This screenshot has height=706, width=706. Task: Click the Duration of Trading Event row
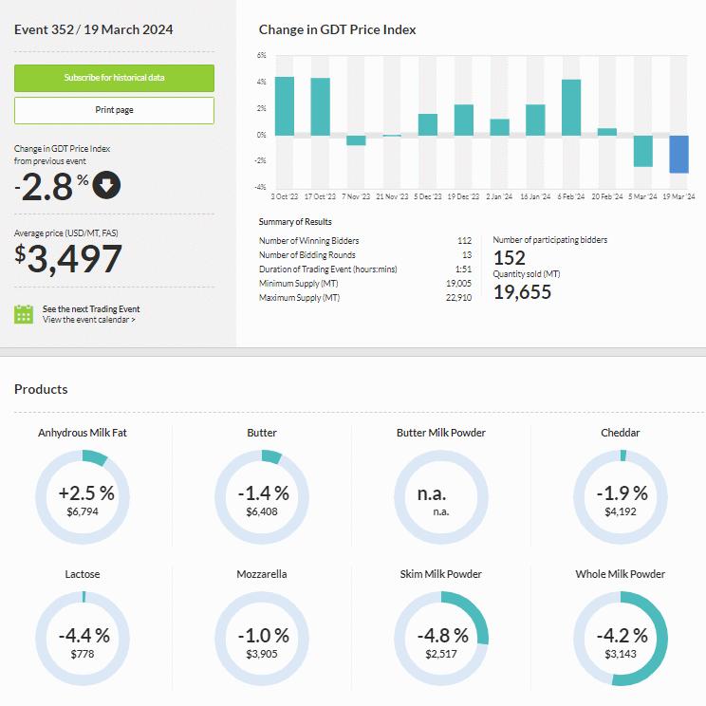[365, 269]
